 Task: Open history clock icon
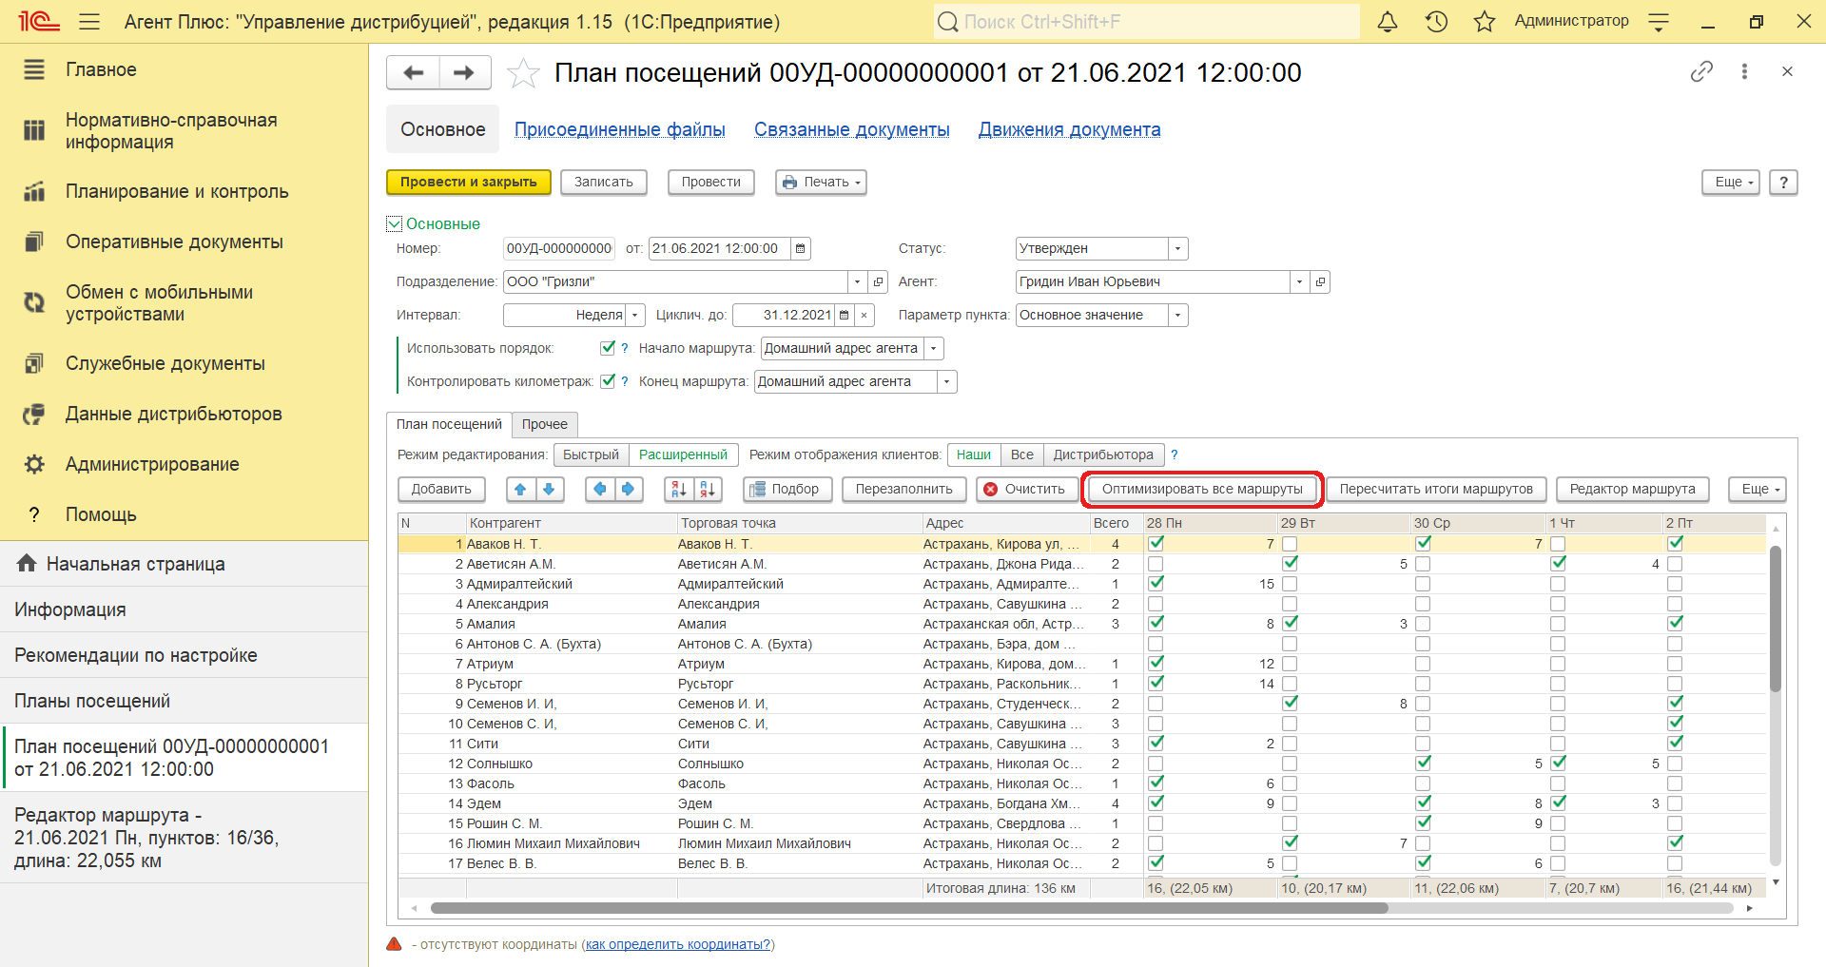click(1436, 21)
